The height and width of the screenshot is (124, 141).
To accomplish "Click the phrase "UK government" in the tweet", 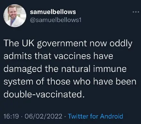I will [54, 44].
